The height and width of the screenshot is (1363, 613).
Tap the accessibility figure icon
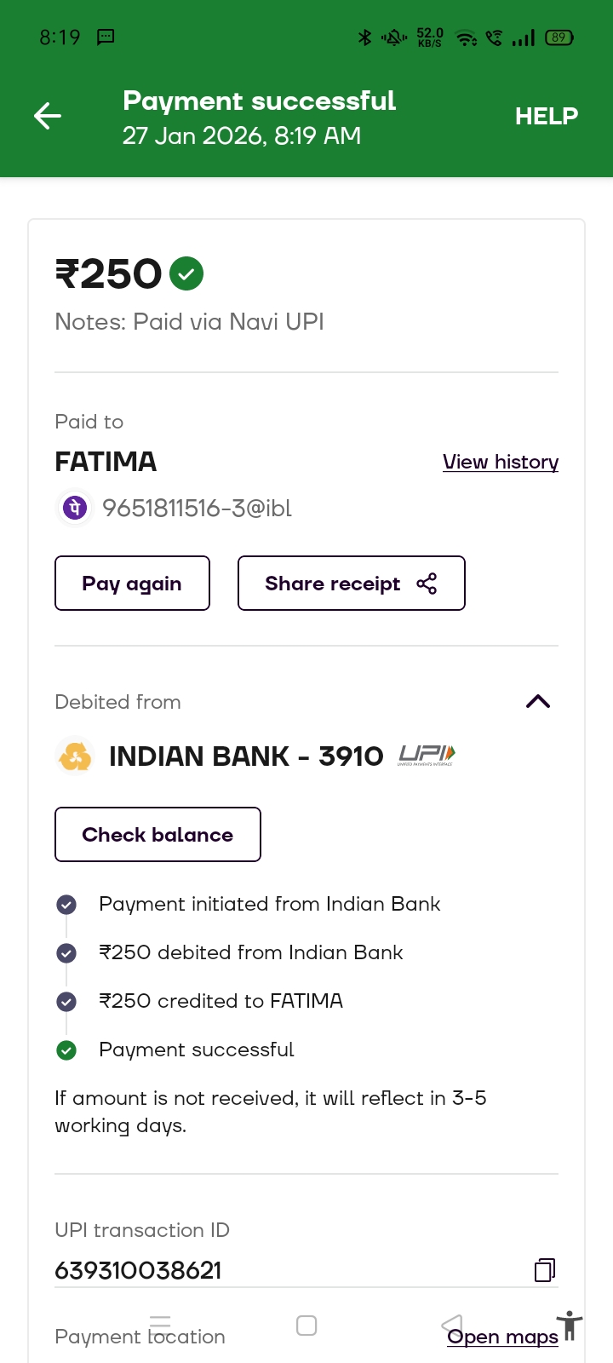point(570,1326)
